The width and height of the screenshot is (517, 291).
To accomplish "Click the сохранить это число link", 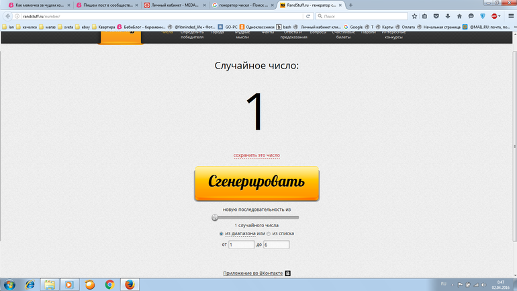I will pos(256,155).
